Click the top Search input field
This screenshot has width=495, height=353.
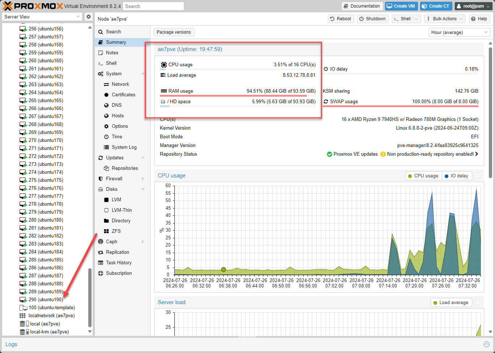(x=153, y=6)
